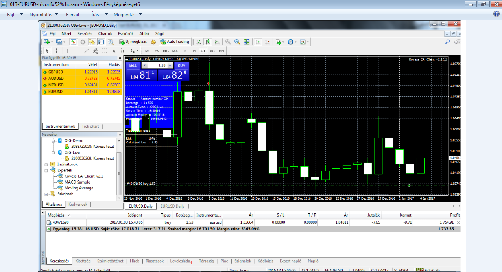Pick the horizontal line drawing tool
This screenshot has width=502, height=272.
point(77,51)
